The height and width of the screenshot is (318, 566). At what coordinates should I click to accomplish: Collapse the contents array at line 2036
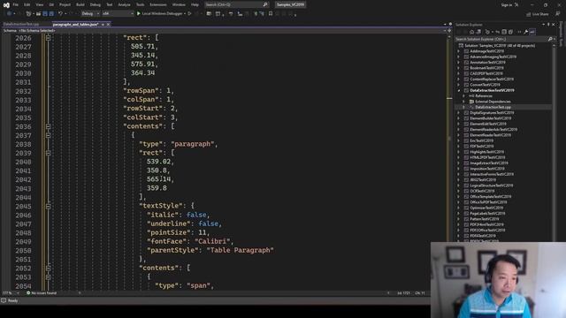pyautogui.click(x=48, y=126)
